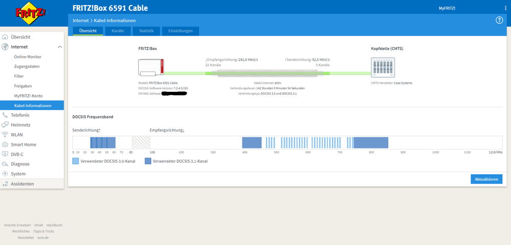Open Freigaben in sidebar
Screen dimensions: 511x245
(32, 86)
